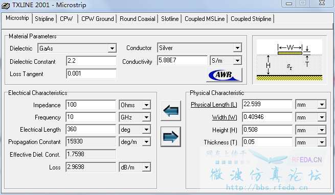Click the Impedance field showing 100
The image size is (335, 195).
point(91,105)
